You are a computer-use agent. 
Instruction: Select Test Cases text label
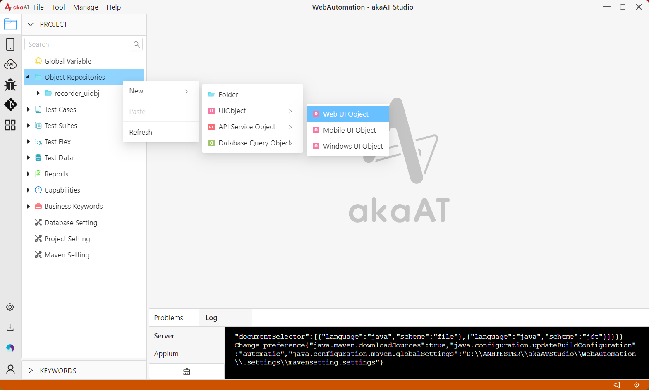point(60,109)
